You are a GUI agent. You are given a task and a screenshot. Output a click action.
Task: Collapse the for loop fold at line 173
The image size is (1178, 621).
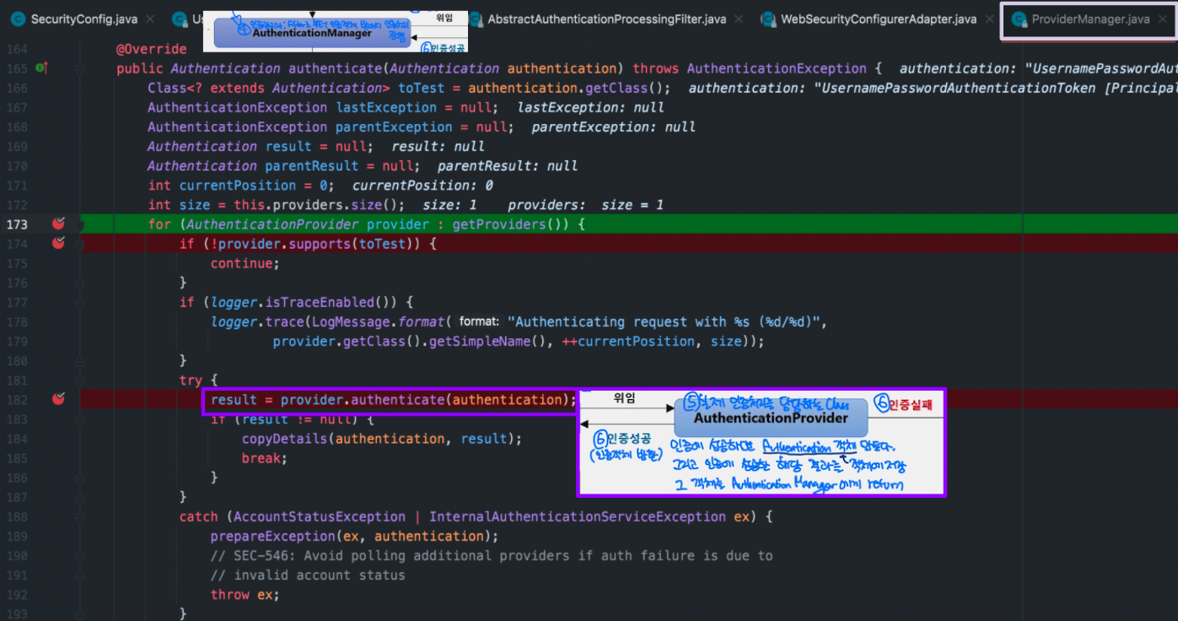pos(80,224)
